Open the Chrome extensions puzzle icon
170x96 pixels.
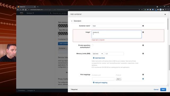tap(163, 10)
